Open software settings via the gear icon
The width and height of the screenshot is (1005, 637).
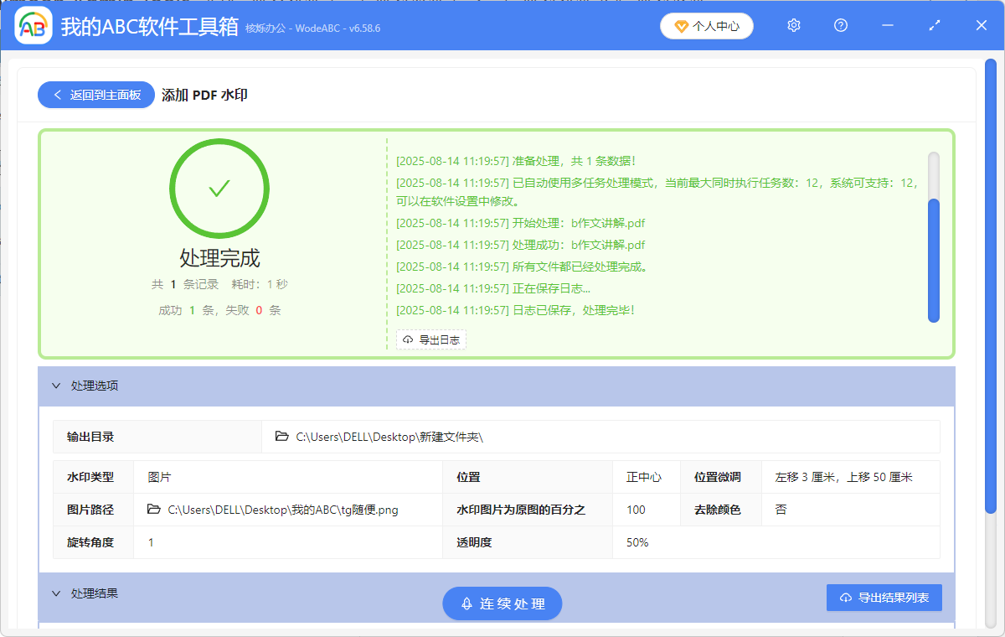coord(793,25)
